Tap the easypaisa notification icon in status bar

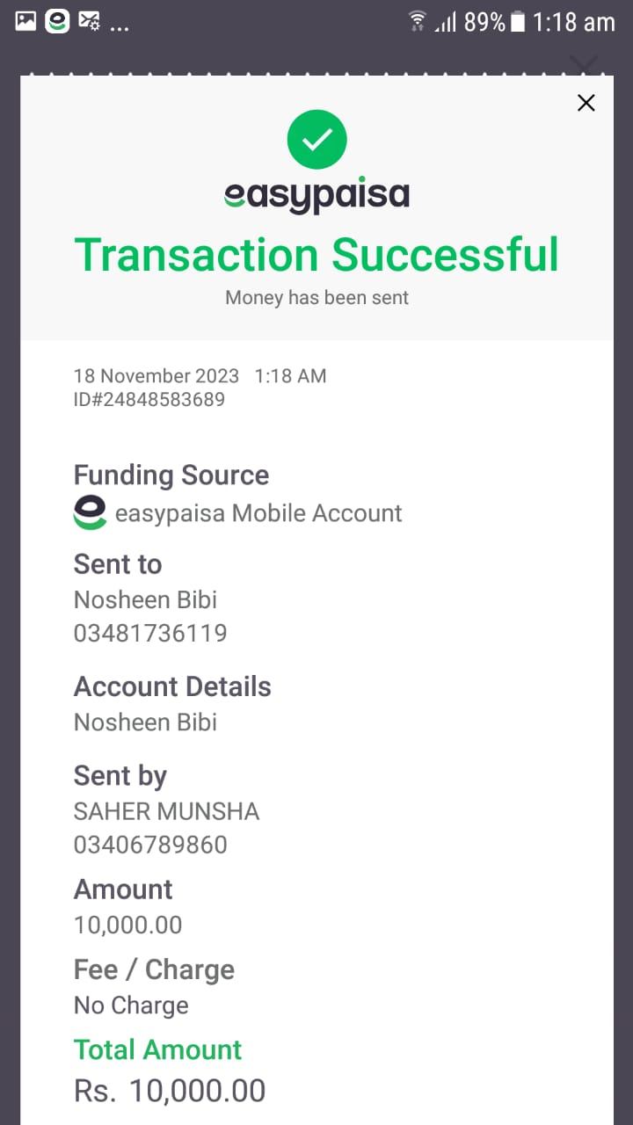[57, 21]
